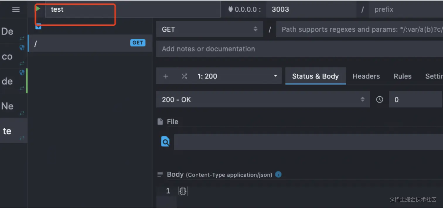
Task: Click the shield icon on 'de' environment
Action: tap(22, 73)
